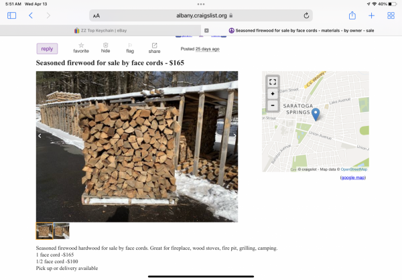Open the Safari sidebar panel
This screenshot has height=280, width=402.
click(11, 15)
